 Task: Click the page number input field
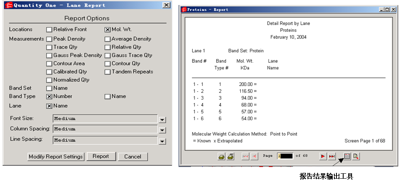point(285,156)
